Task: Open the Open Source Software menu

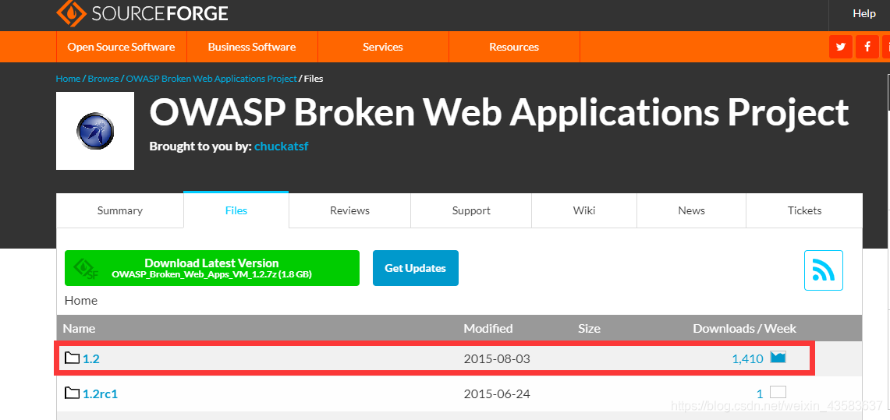Action: click(122, 47)
